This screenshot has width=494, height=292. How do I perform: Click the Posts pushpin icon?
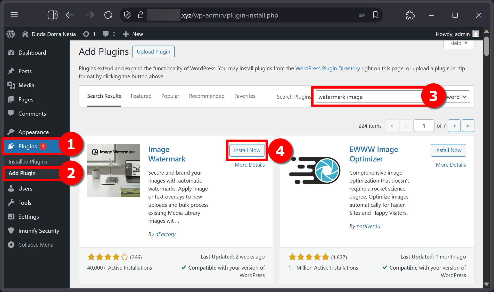tap(11, 71)
